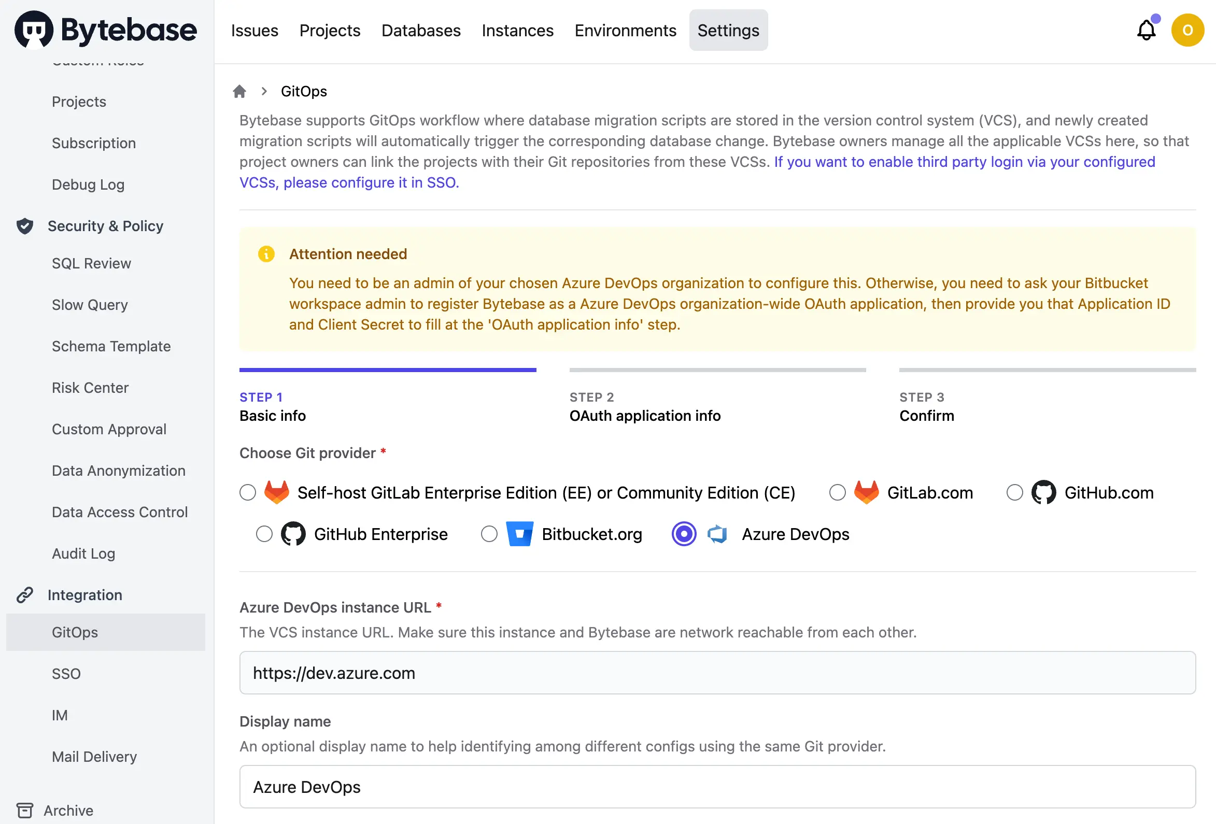Click the Display name input field
1216x824 pixels.
[x=717, y=787]
